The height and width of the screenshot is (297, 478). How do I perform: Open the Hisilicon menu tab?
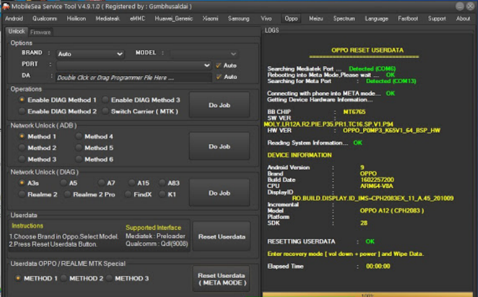coord(76,18)
